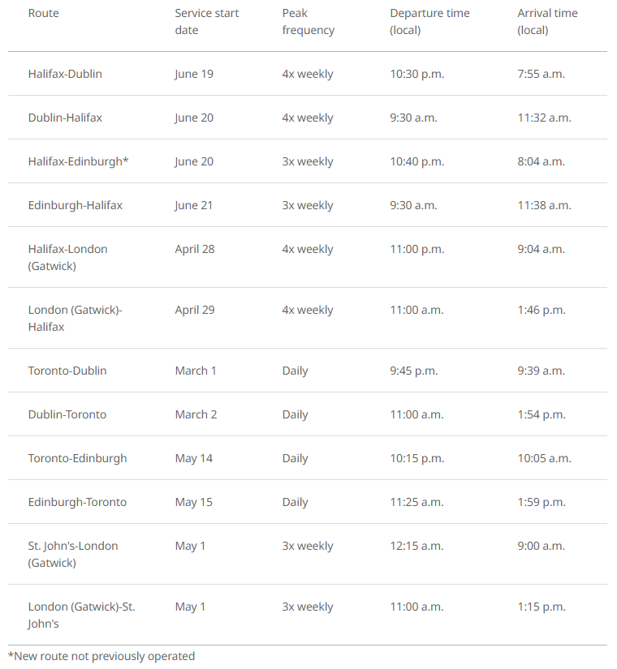Screen dimensions: 617x669
Task: Click the New route not previously operated footnote
Action: tap(101, 656)
